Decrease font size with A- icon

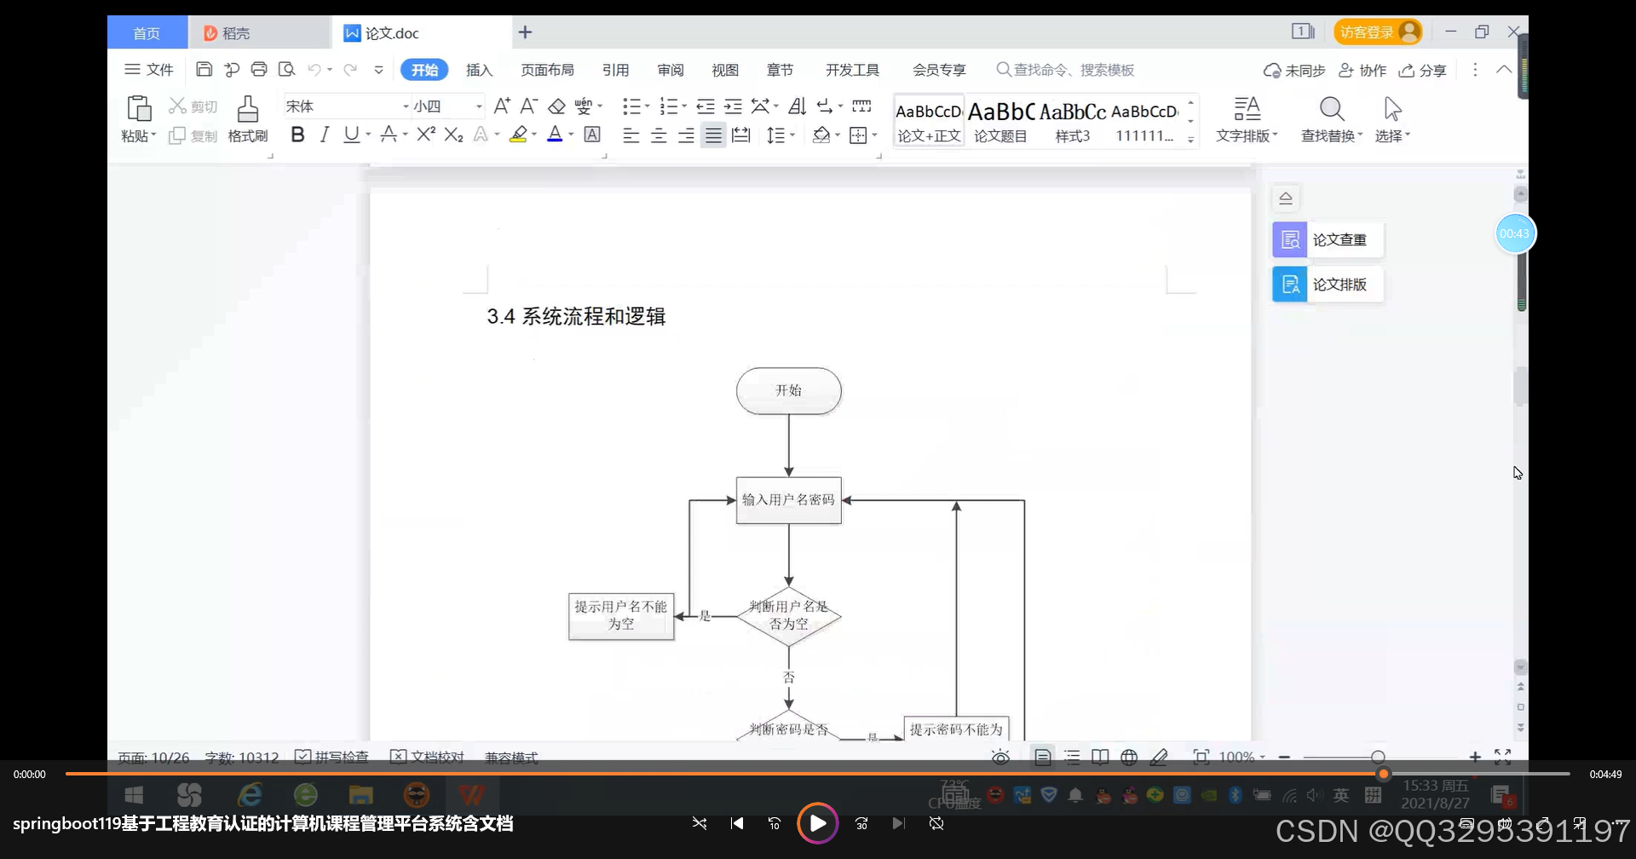coord(529,106)
